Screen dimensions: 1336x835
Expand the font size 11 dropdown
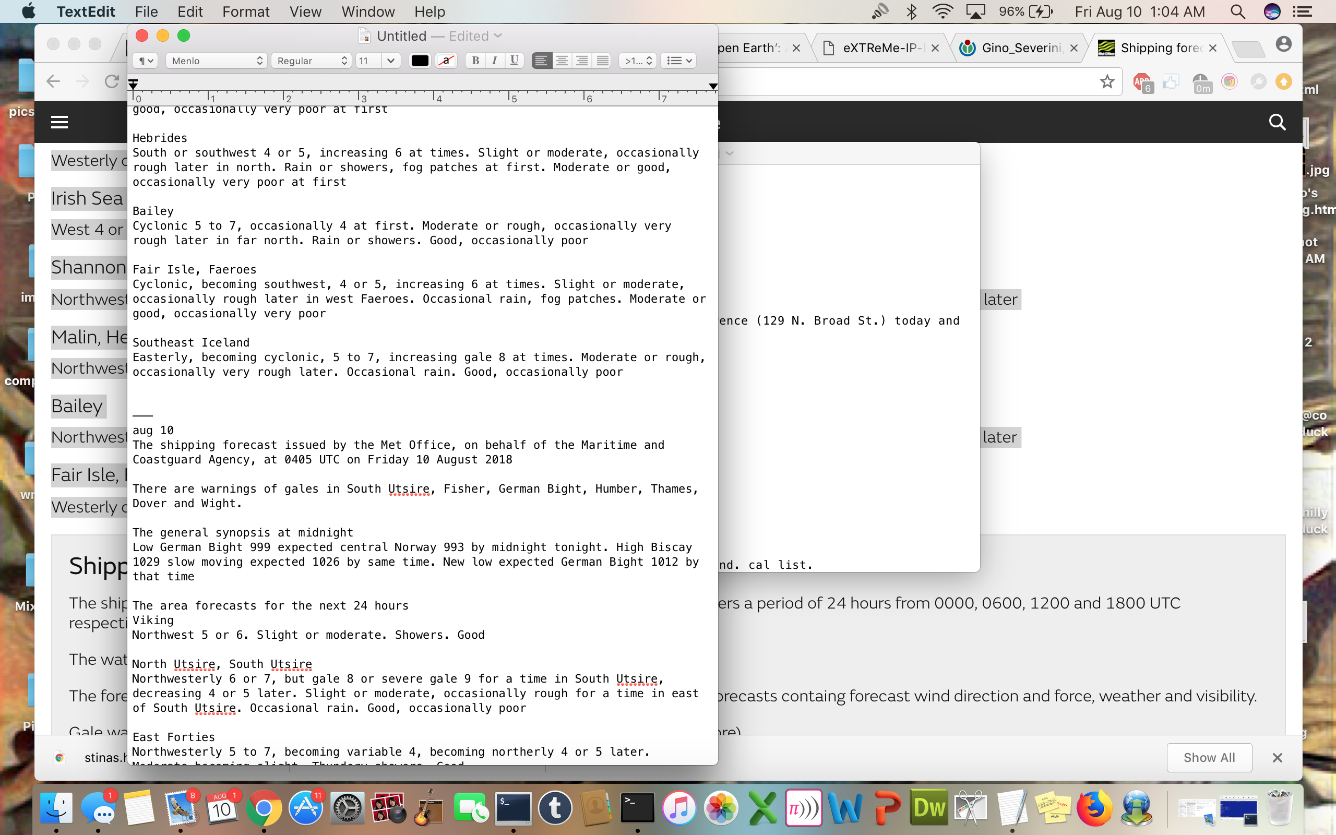pyautogui.click(x=391, y=61)
